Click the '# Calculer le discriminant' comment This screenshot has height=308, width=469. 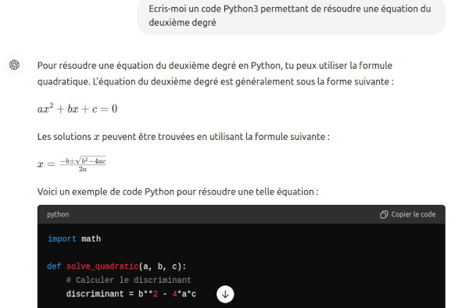click(129, 280)
